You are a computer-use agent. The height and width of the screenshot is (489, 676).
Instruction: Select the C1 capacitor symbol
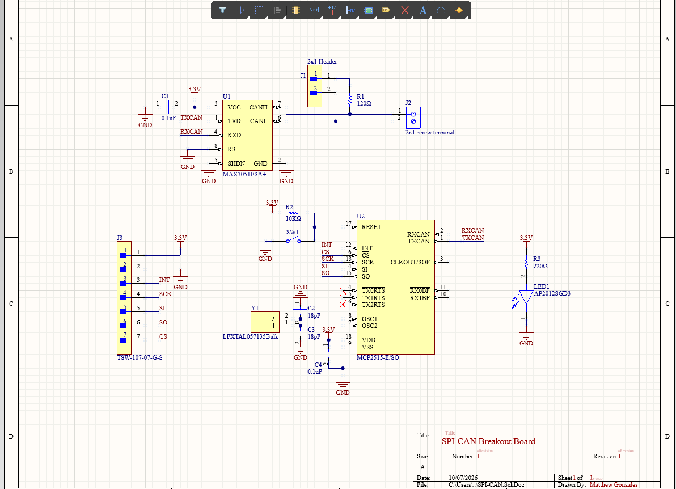tap(166, 107)
